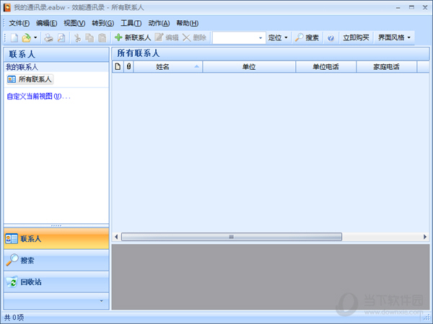Click the navigation pane splitter grip
The width and height of the screenshot is (433, 324).
tap(56, 225)
